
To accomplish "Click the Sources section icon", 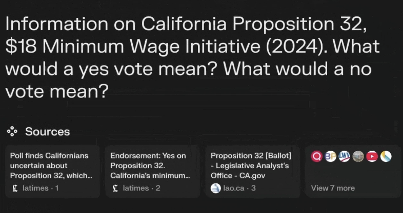I will tap(12, 132).
